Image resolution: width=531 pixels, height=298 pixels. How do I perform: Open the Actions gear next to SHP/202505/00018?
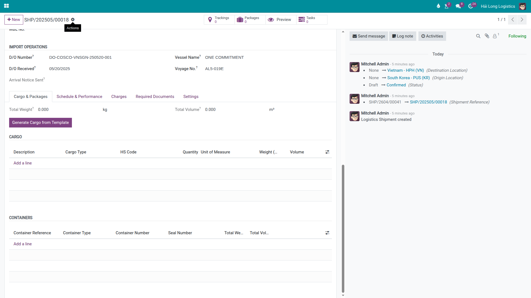[x=73, y=20]
